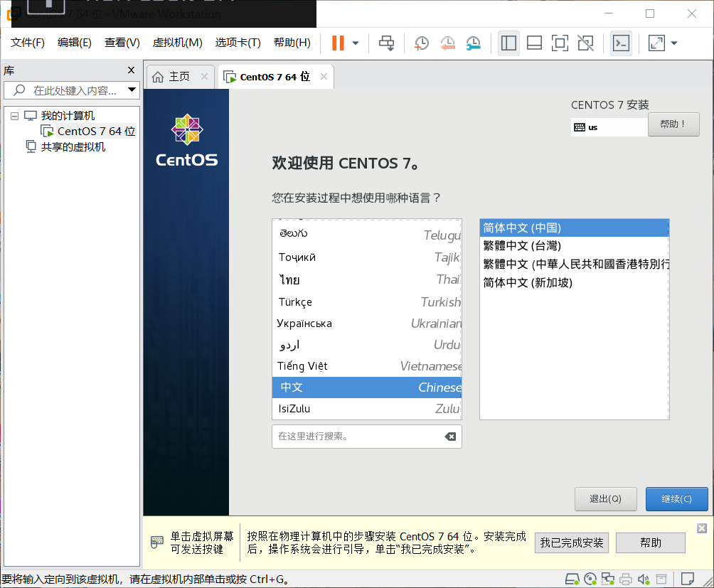Close the yellow install hint bar
The width and height of the screenshot is (714, 588).
click(x=702, y=528)
